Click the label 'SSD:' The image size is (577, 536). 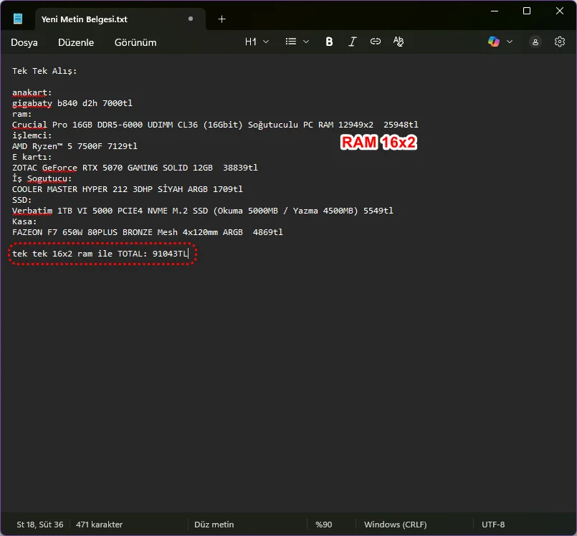pos(22,200)
